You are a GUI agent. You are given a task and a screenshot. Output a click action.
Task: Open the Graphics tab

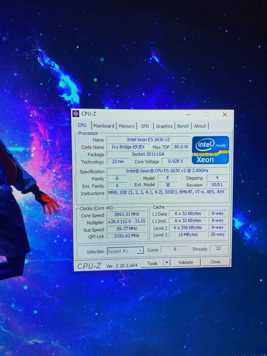(164, 126)
